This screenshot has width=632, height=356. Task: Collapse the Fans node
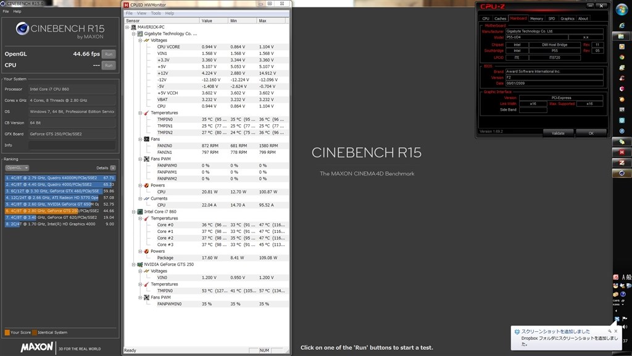click(140, 139)
